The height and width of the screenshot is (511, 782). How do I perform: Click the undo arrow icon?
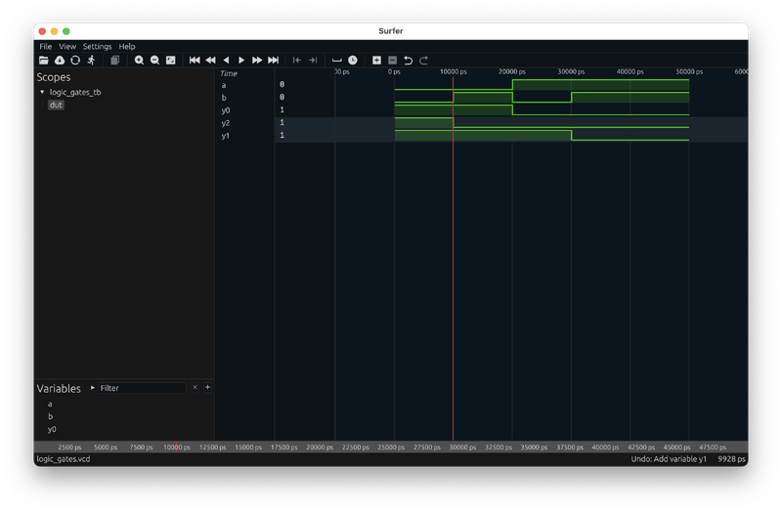pyautogui.click(x=409, y=61)
